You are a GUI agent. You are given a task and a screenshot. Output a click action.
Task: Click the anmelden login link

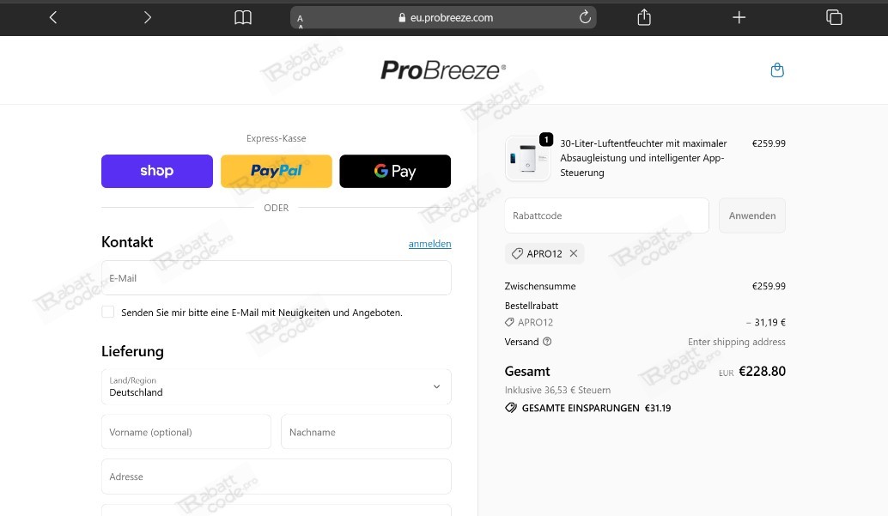point(430,244)
